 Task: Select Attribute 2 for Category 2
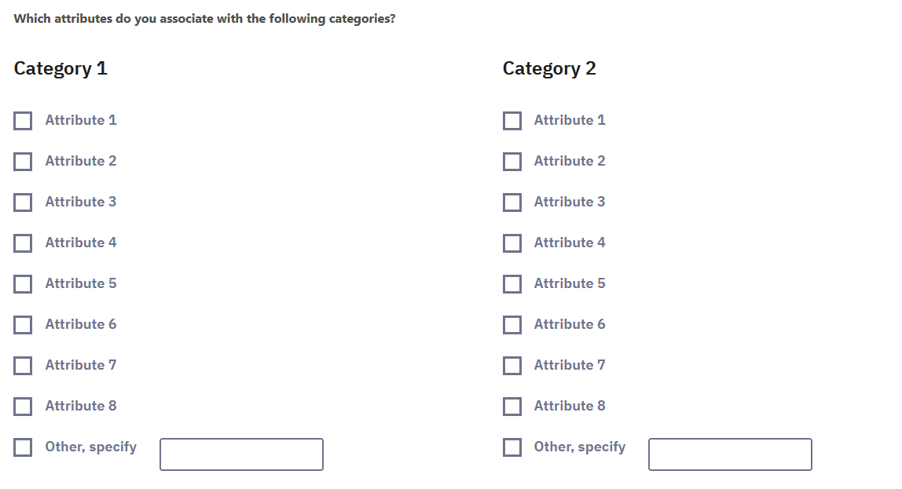click(512, 162)
